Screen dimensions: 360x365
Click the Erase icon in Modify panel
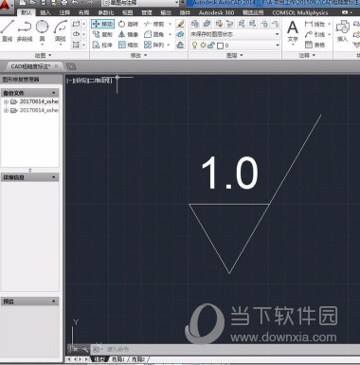point(180,24)
